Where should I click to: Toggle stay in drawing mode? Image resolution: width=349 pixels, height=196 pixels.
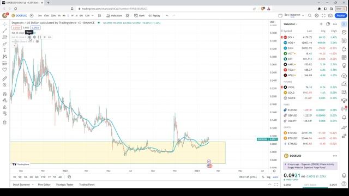click(5, 100)
